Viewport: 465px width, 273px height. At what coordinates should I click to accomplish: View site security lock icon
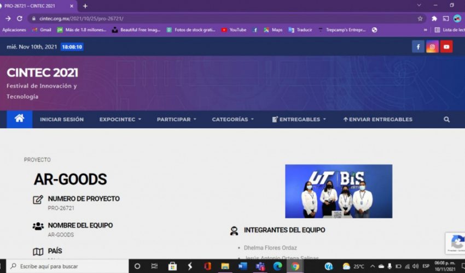[33, 19]
